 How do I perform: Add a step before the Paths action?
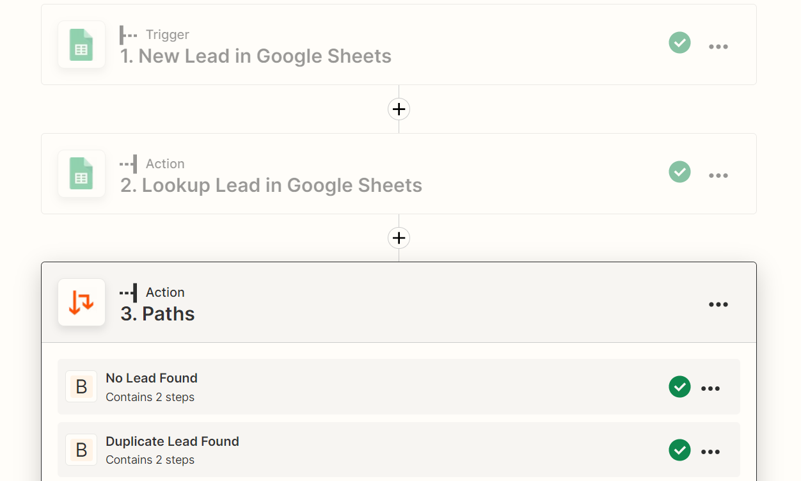[x=399, y=238]
